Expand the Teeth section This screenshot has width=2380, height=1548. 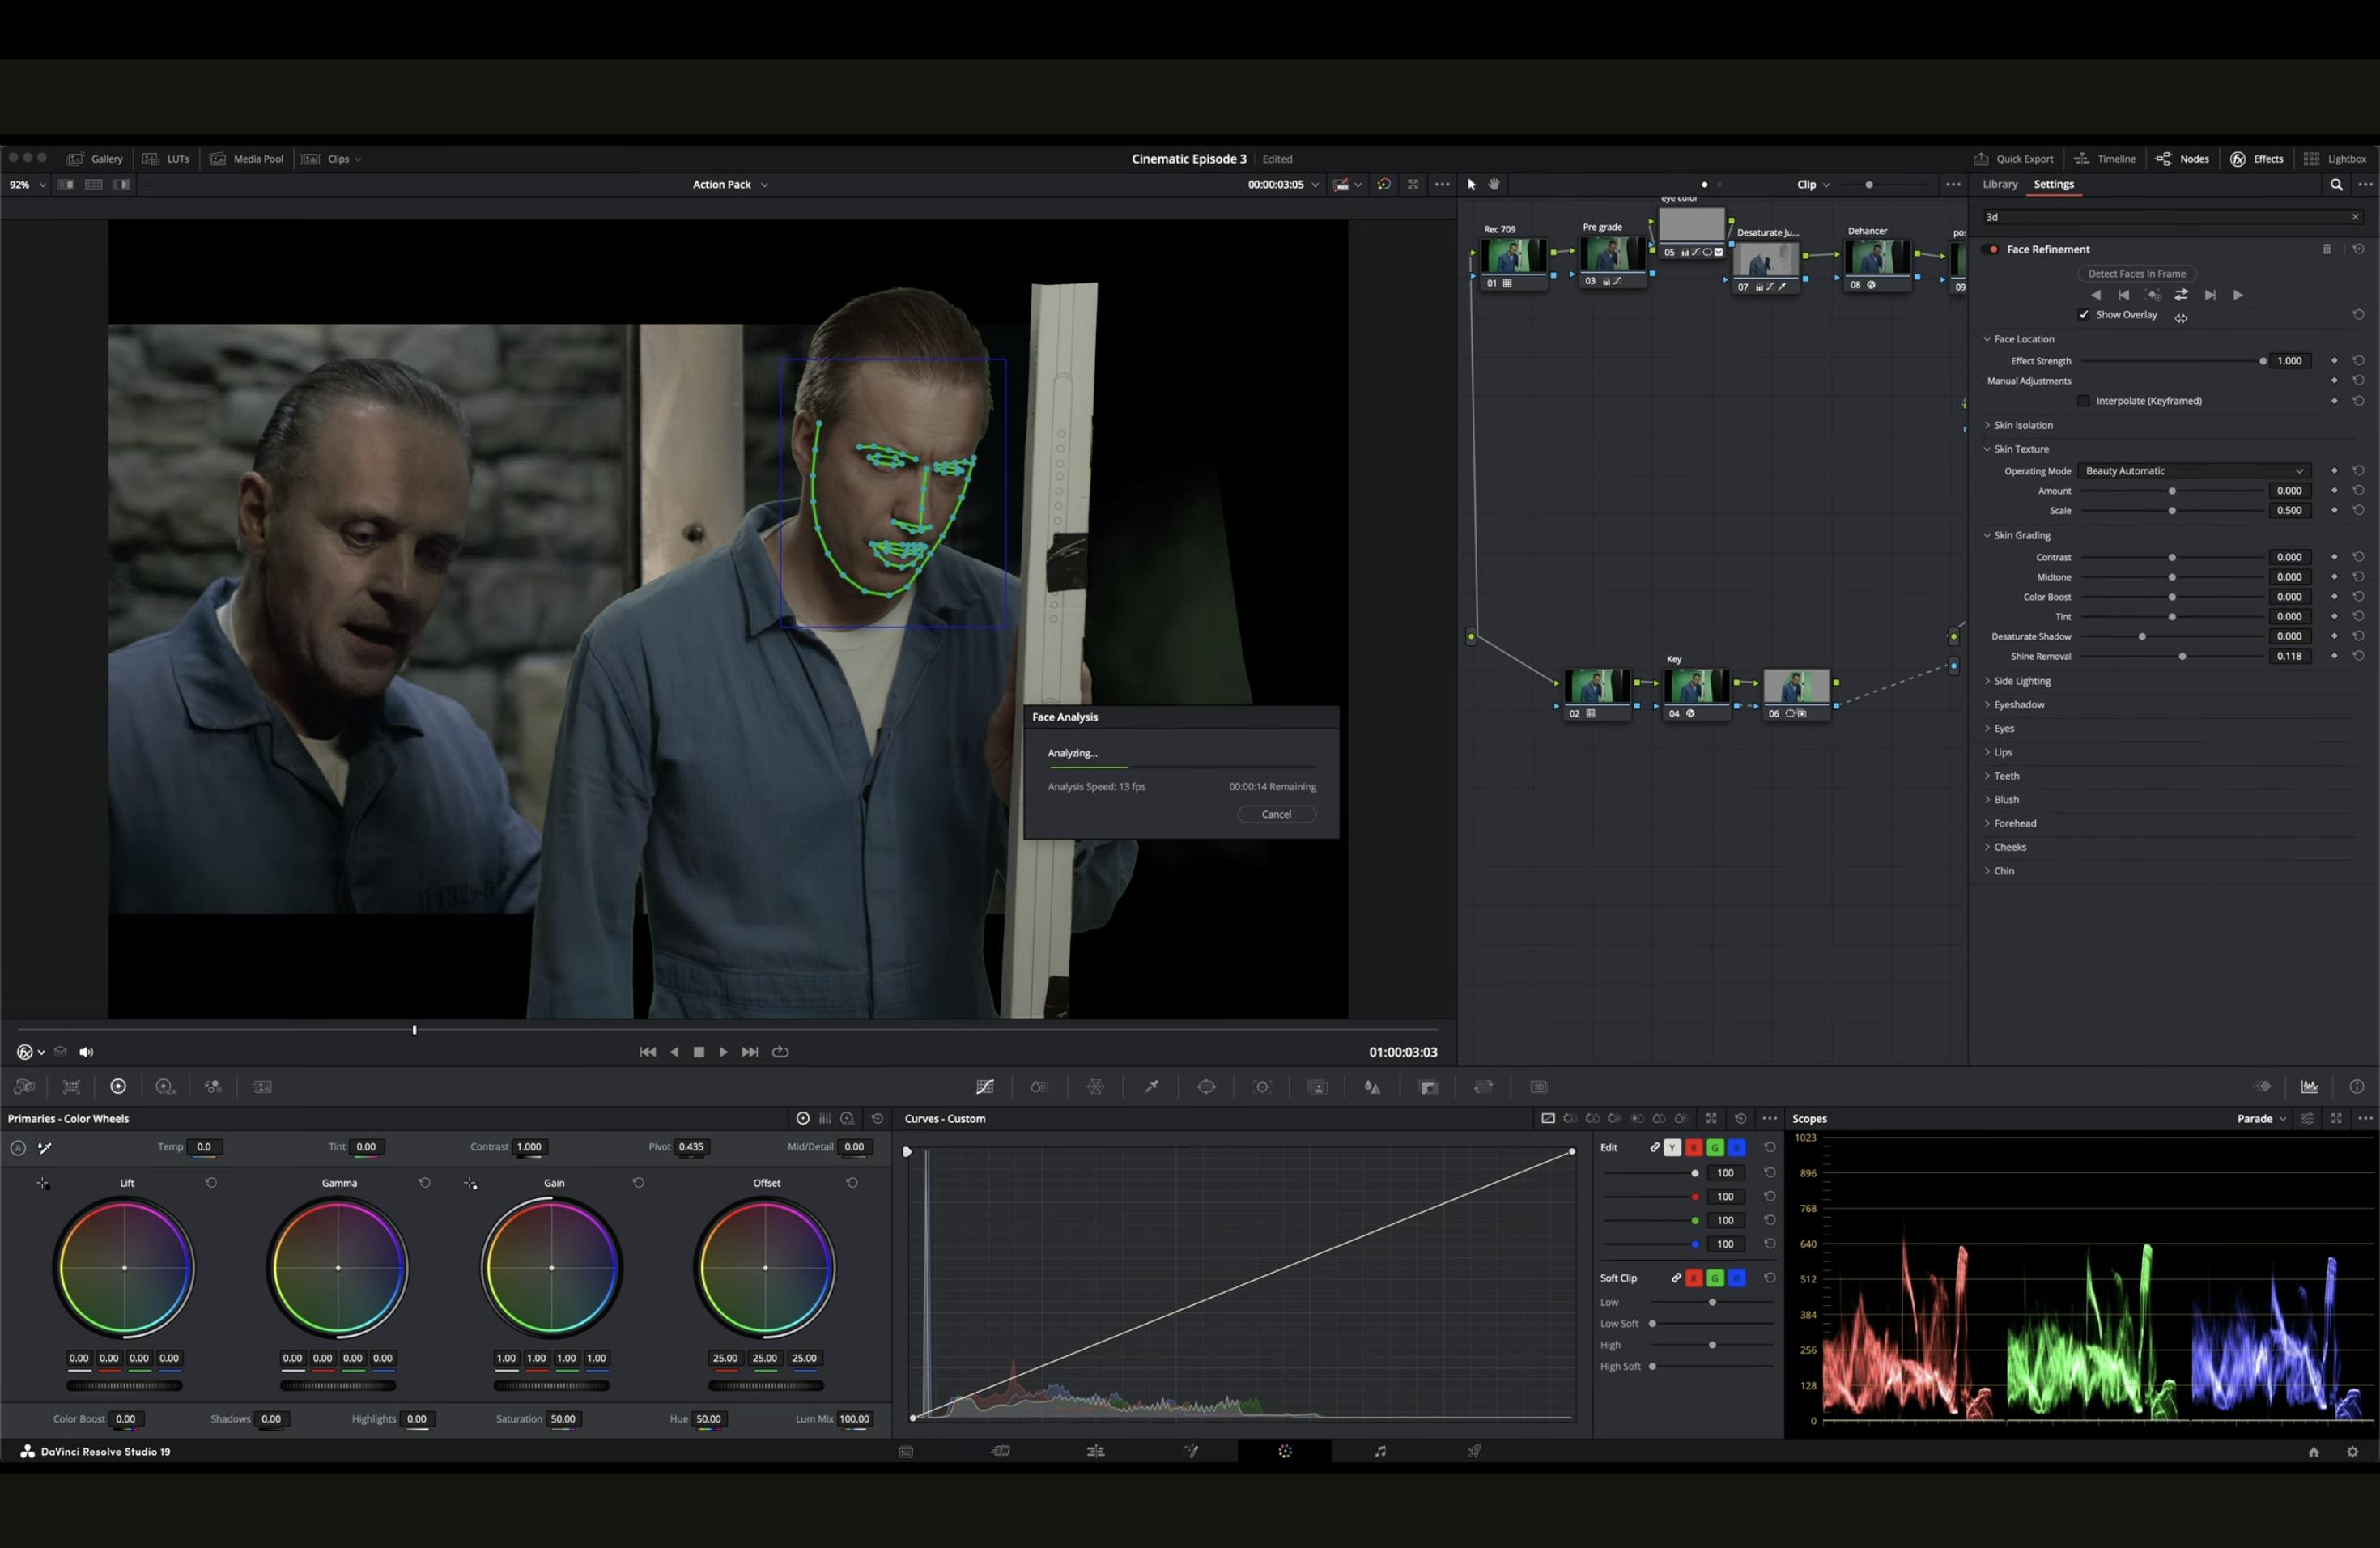click(x=2001, y=776)
